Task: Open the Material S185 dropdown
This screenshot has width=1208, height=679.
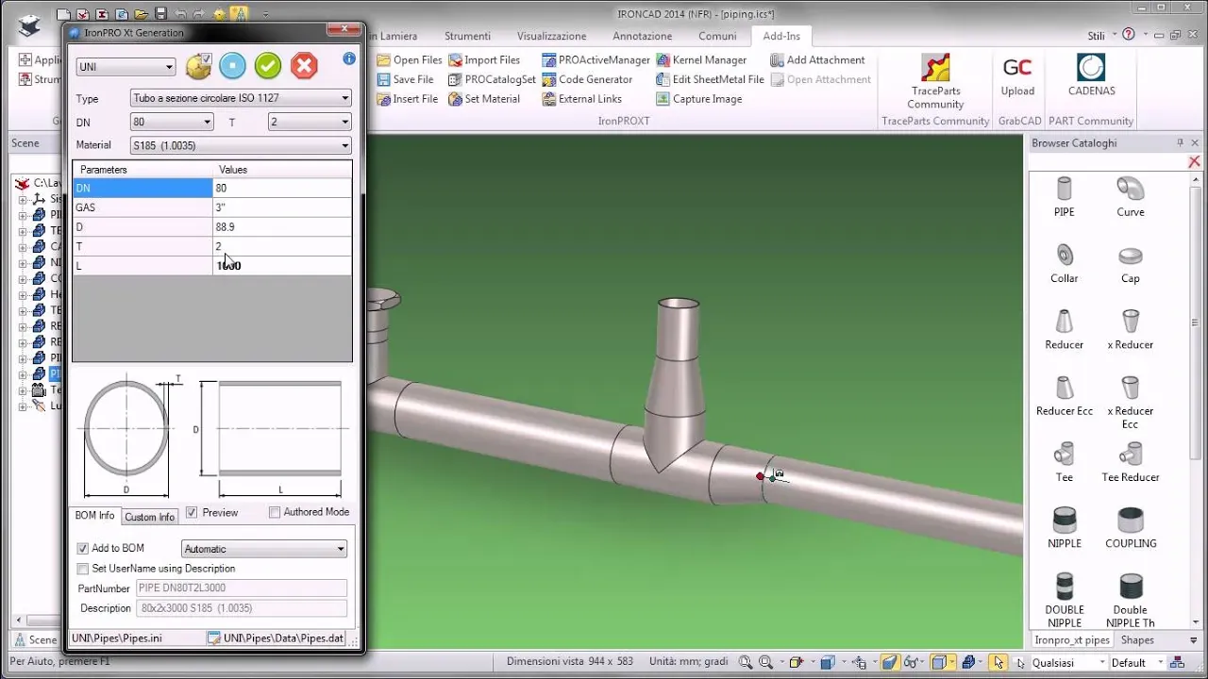Action: pos(240,145)
